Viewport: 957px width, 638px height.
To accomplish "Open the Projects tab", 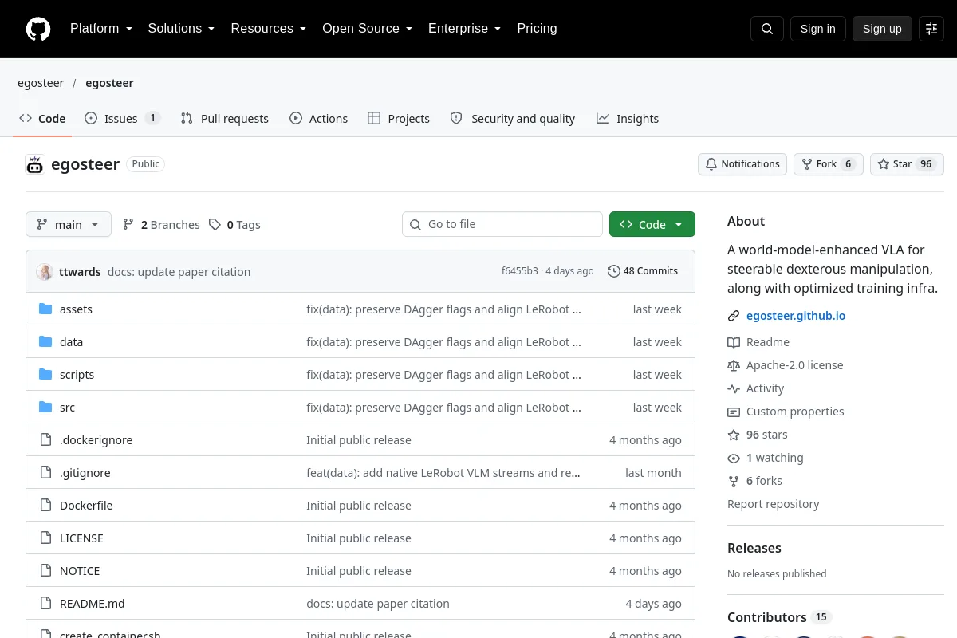I will click(399, 118).
